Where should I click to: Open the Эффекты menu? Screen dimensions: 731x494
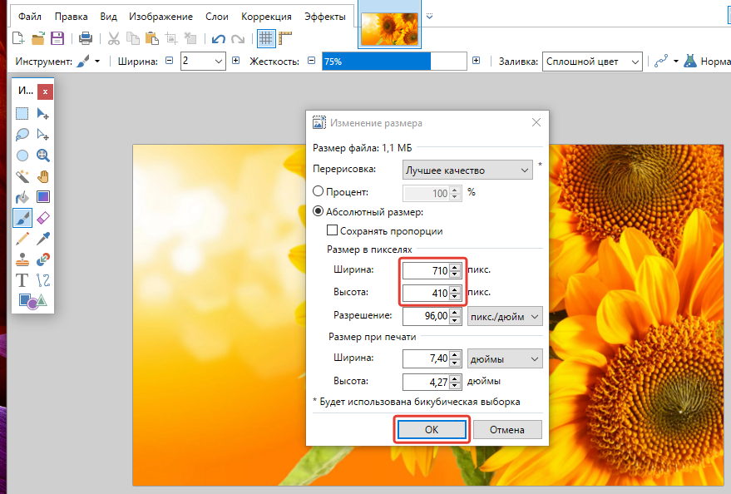[325, 17]
